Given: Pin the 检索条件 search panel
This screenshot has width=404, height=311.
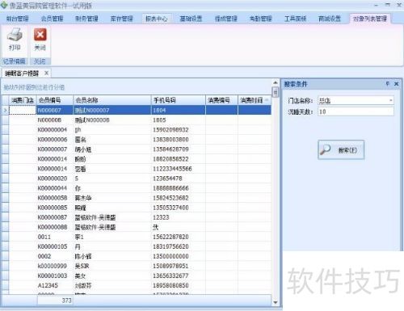Looking at the screenshot, I should click(x=388, y=84).
